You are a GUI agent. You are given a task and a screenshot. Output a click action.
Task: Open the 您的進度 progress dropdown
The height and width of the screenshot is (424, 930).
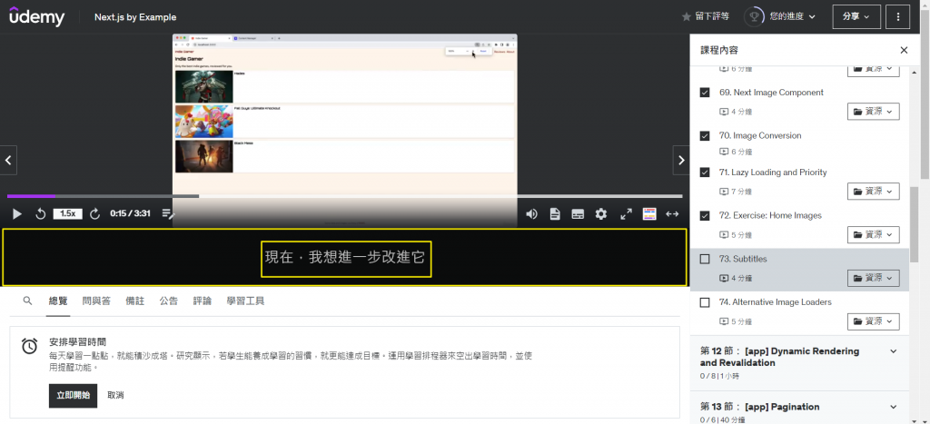[792, 16]
